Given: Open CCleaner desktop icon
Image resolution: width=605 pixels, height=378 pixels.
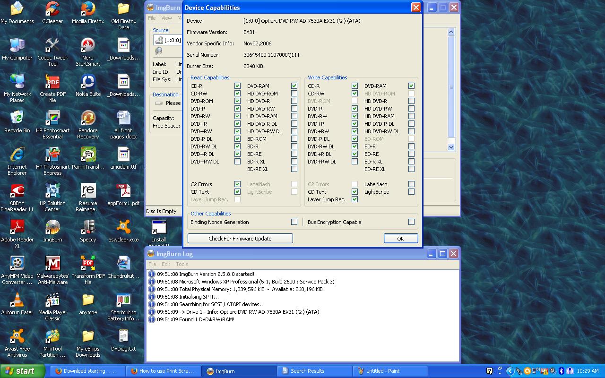Looking at the screenshot, I should click(52, 9).
